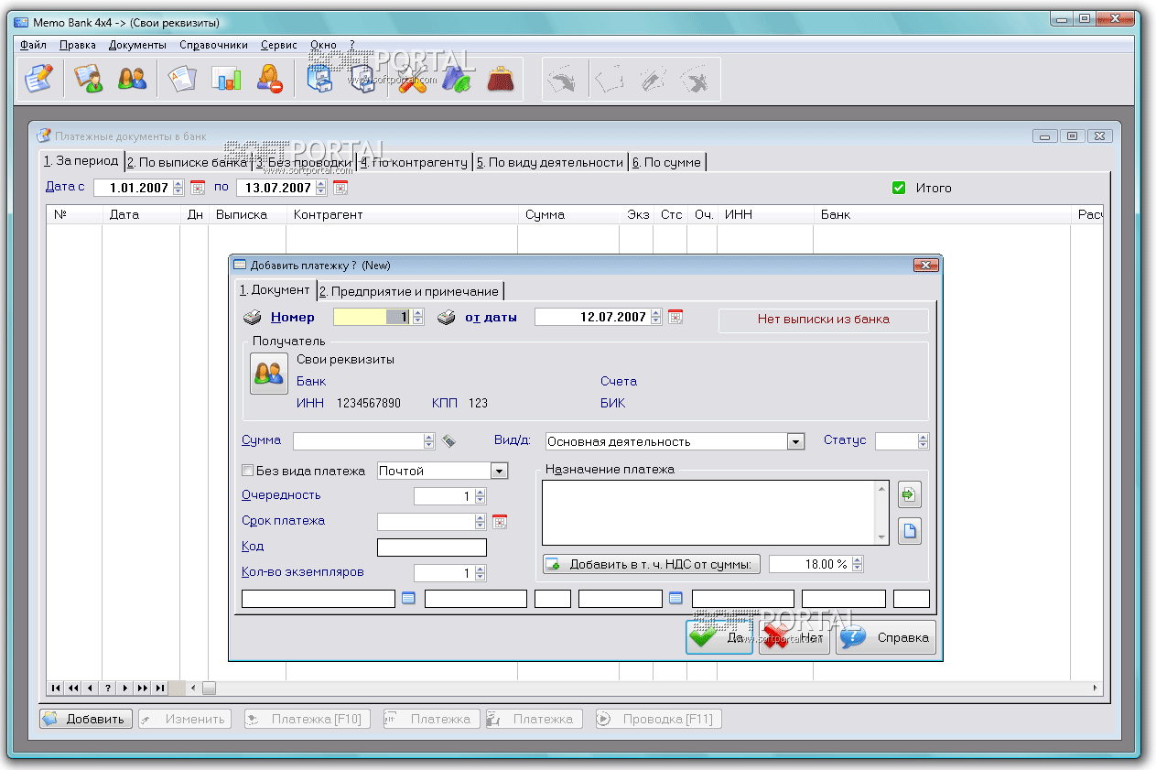The height and width of the screenshot is (770, 1156).
Task: Click the red purse toolbar icon
Action: tap(500, 79)
